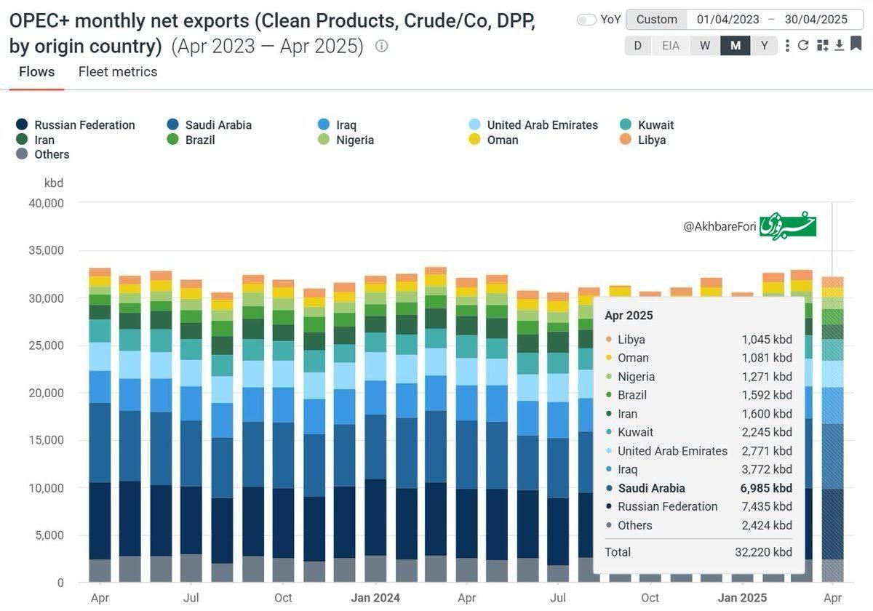Select yearly Y granularity
Screen dimensions: 873x611
point(765,45)
